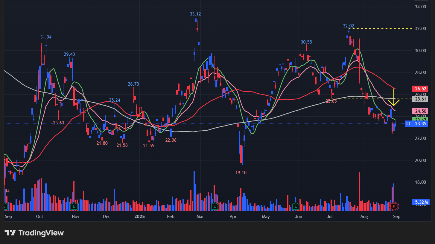Select the 24.50 pink moving average label
The image size is (435, 244).
pos(420,111)
